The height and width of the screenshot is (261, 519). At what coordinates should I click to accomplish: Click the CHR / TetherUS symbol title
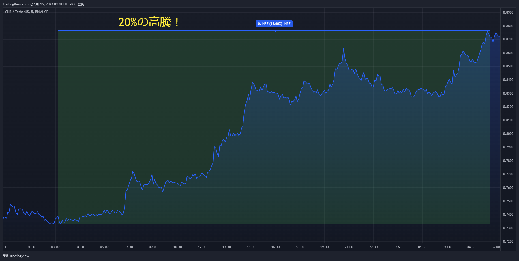tap(27, 12)
